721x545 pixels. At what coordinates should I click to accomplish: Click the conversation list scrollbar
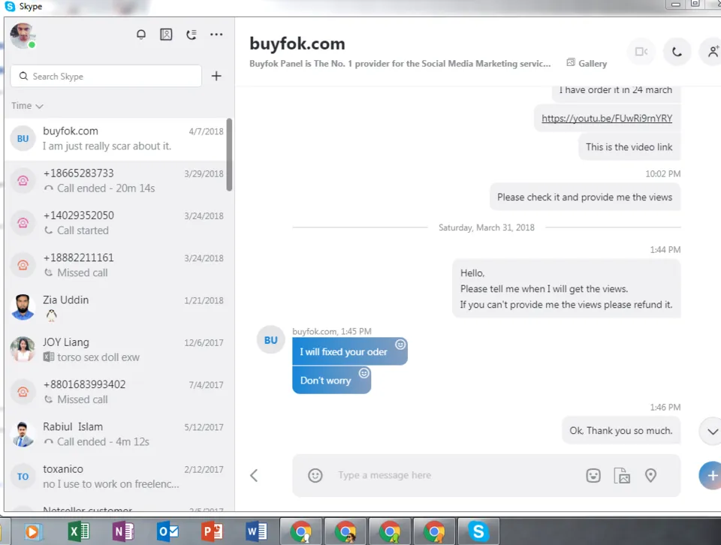pyautogui.click(x=230, y=155)
